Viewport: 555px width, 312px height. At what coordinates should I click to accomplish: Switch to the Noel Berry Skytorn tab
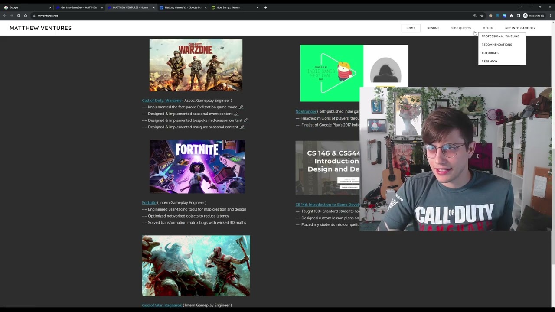(234, 7)
